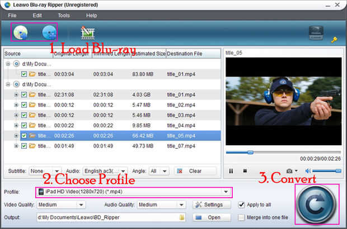Click the video preview frame

(x=284, y=101)
